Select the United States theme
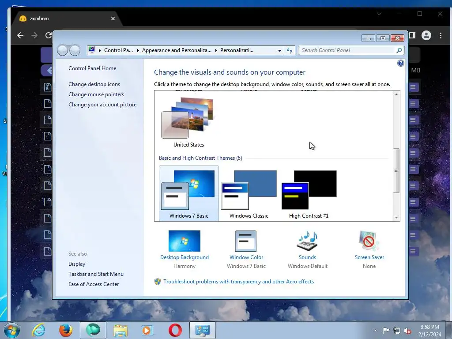This screenshot has height=339, width=452. point(188,123)
